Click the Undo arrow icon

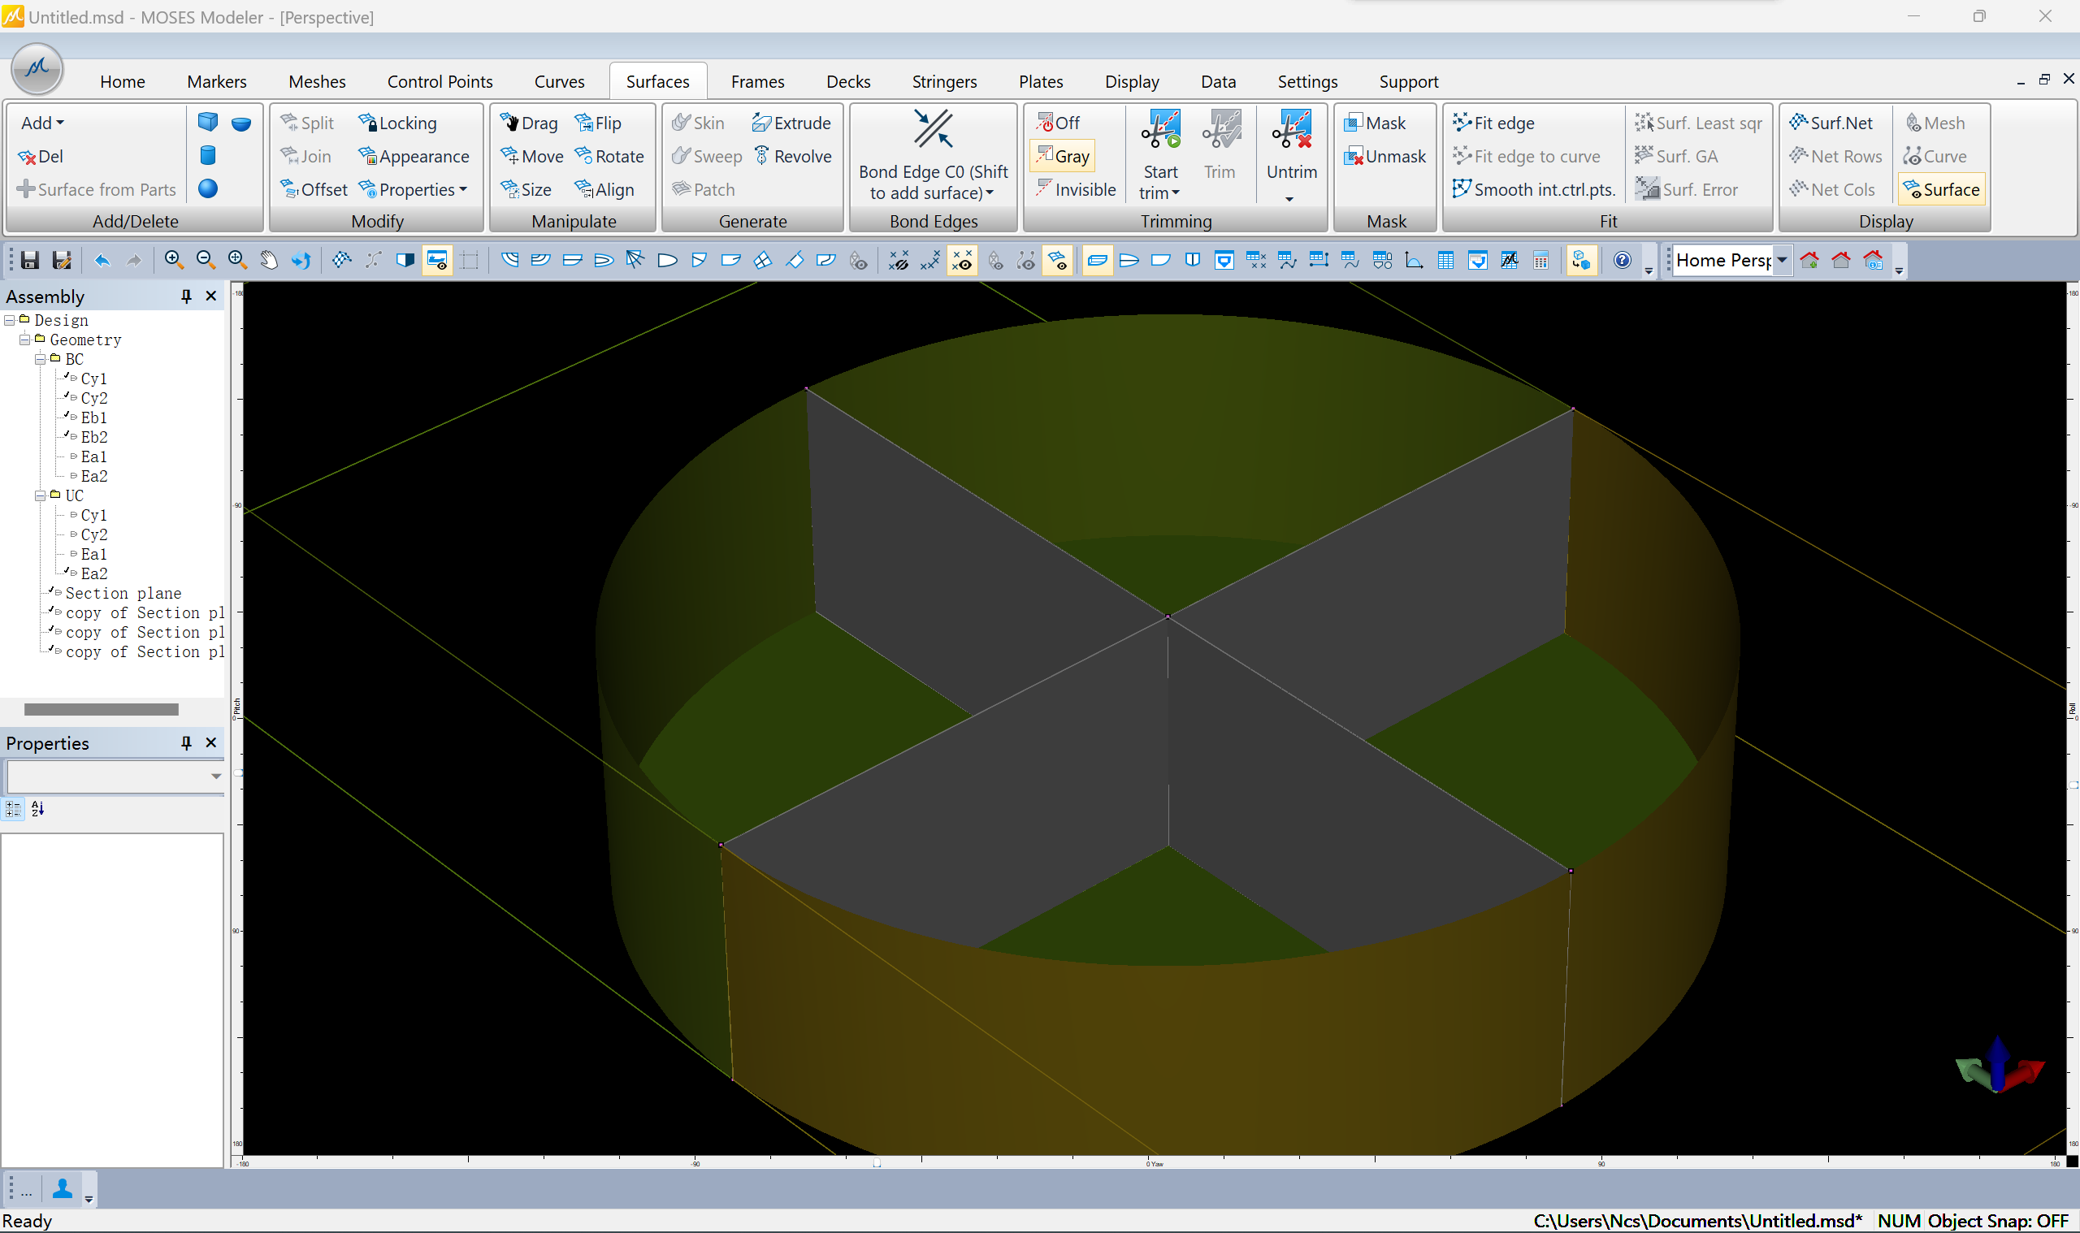102,261
